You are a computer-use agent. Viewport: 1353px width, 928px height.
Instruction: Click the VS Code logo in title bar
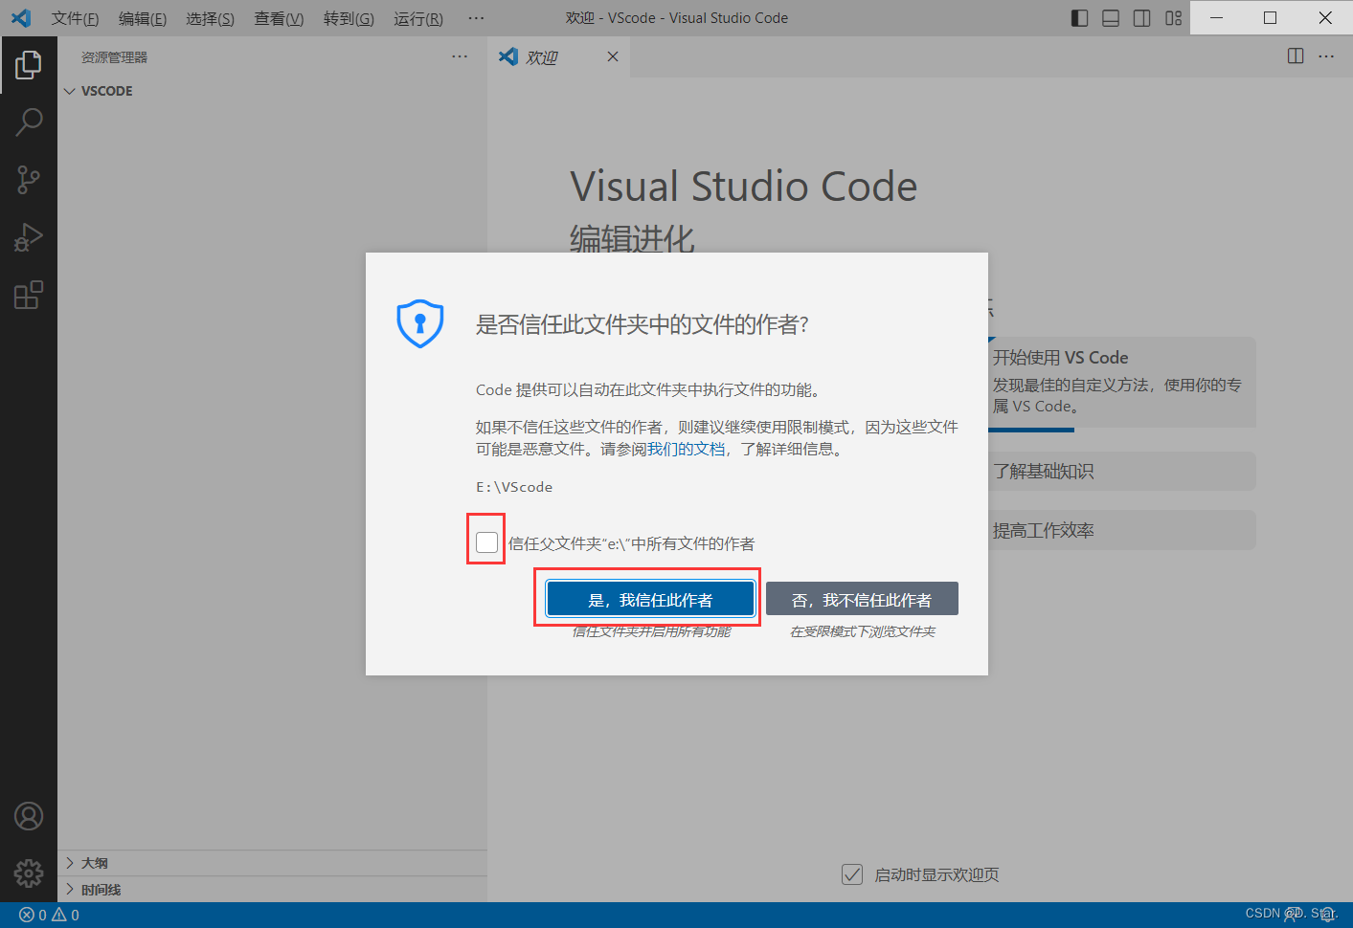click(x=21, y=18)
